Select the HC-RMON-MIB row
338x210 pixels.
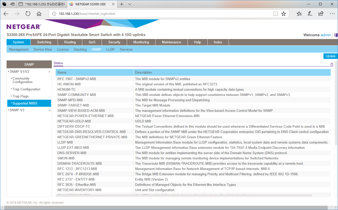193,84
